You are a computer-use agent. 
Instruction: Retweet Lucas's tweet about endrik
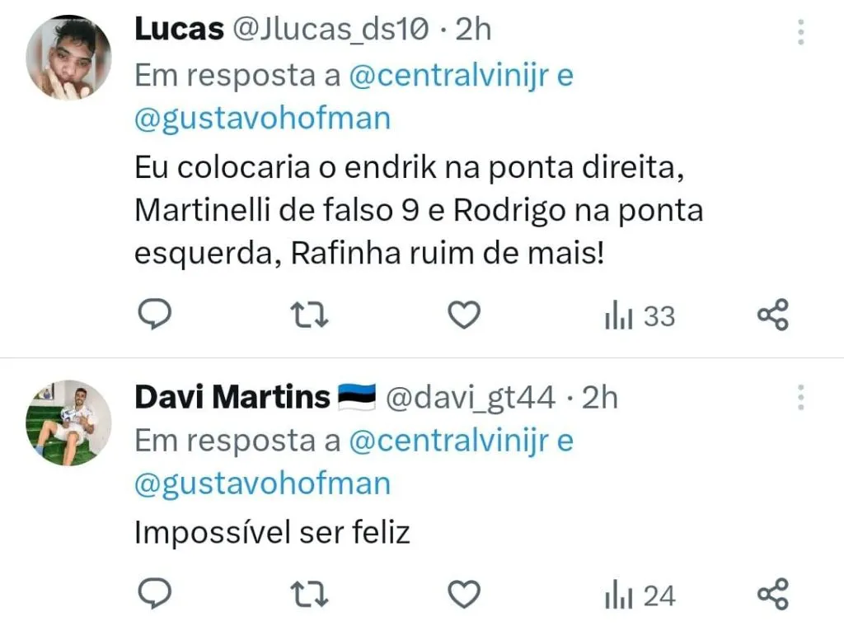(309, 315)
